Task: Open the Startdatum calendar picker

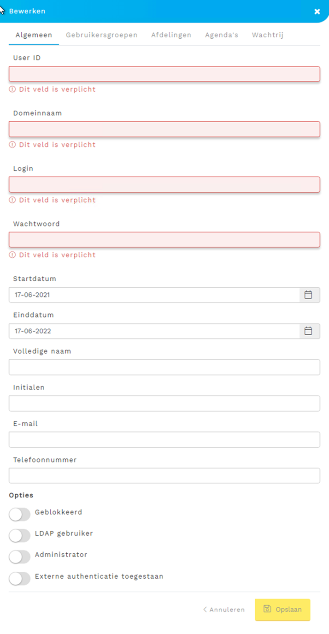Action: click(308, 295)
